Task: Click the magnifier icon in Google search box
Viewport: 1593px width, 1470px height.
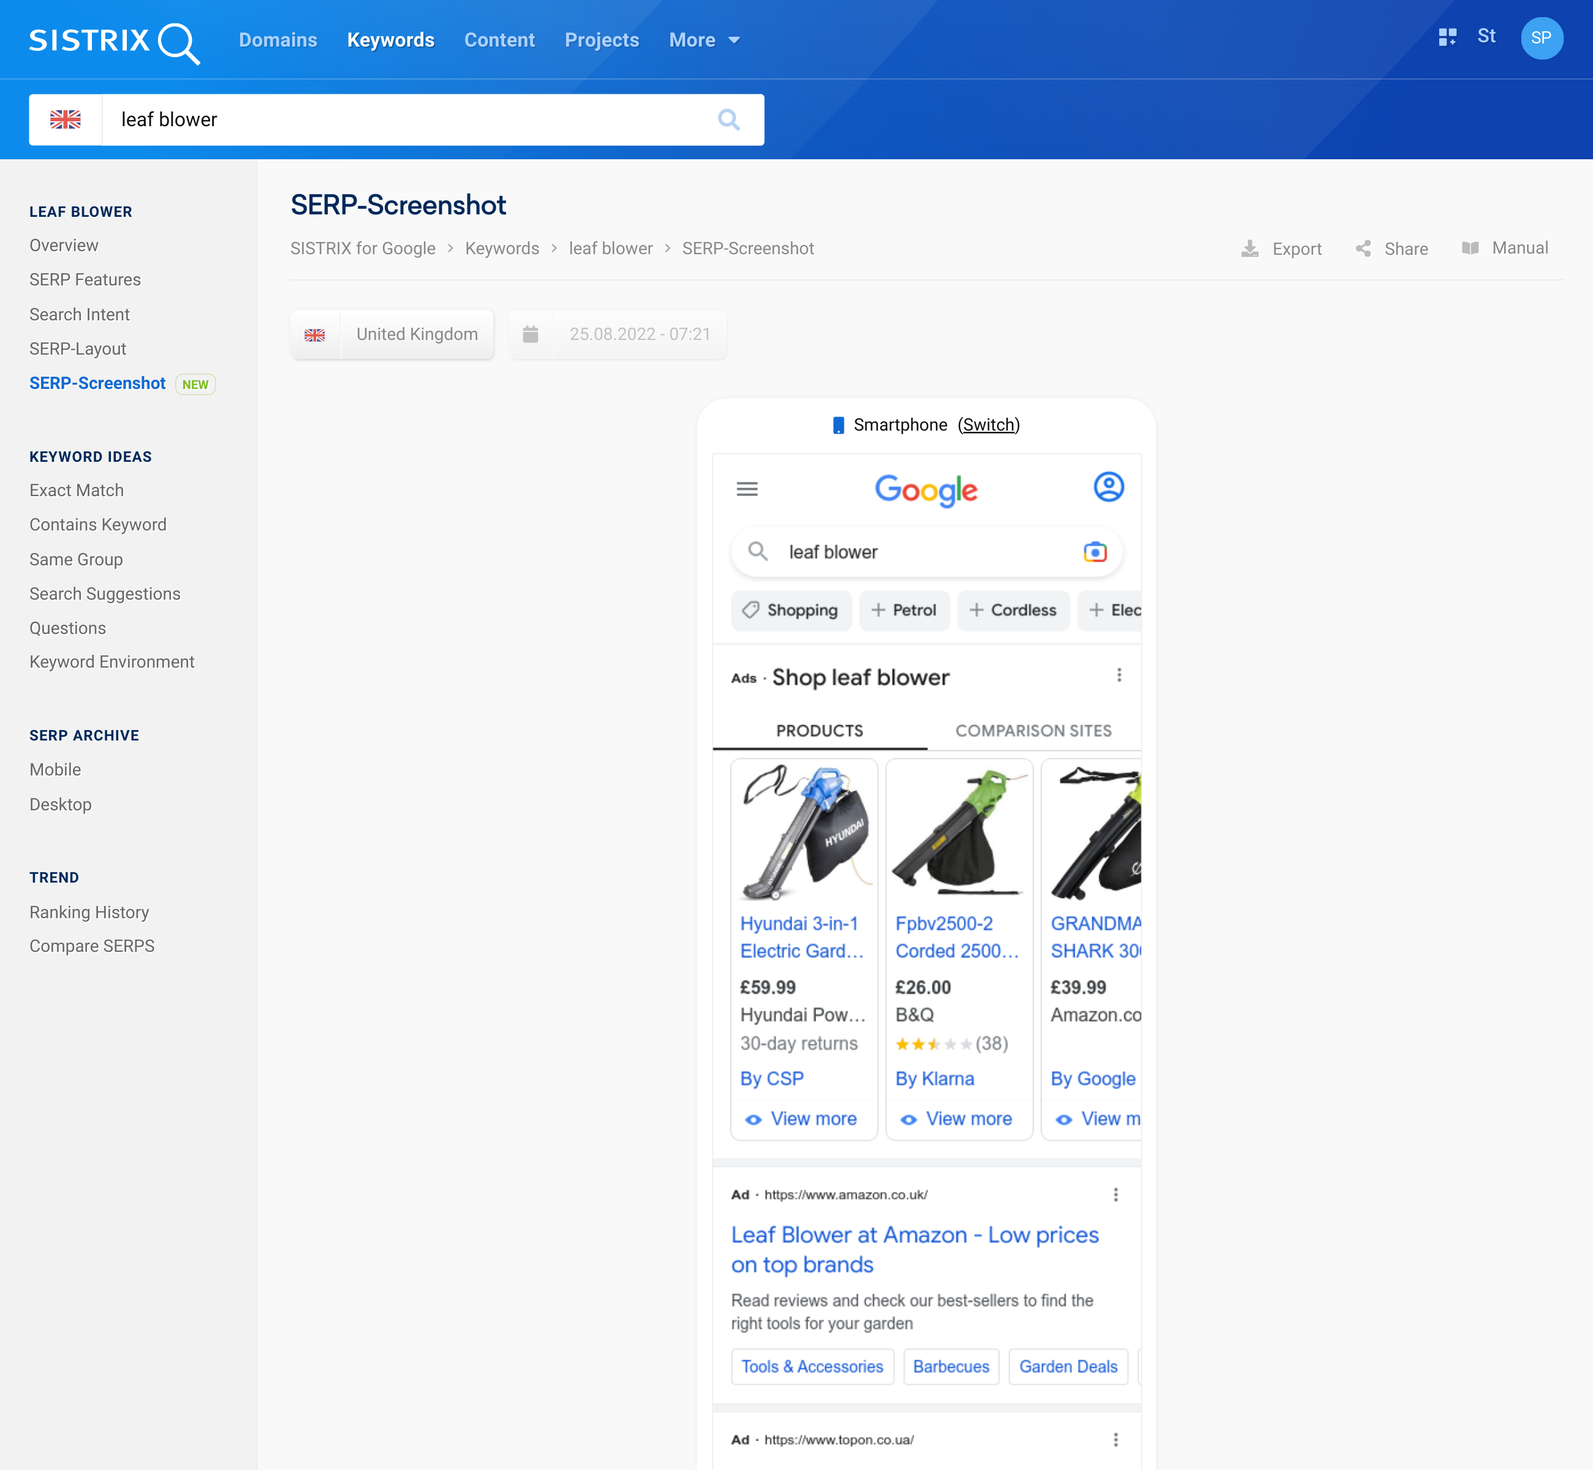Action: (759, 551)
